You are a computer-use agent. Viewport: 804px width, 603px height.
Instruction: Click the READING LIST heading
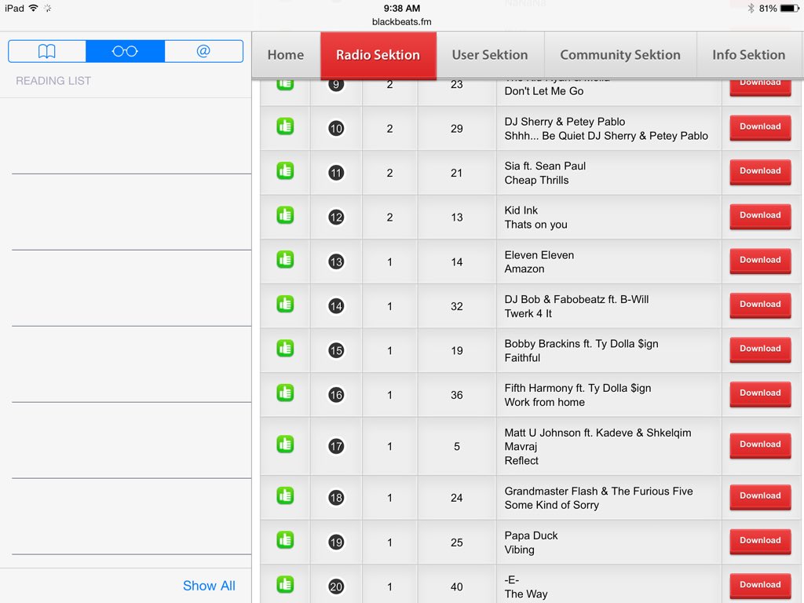pos(53,81)
